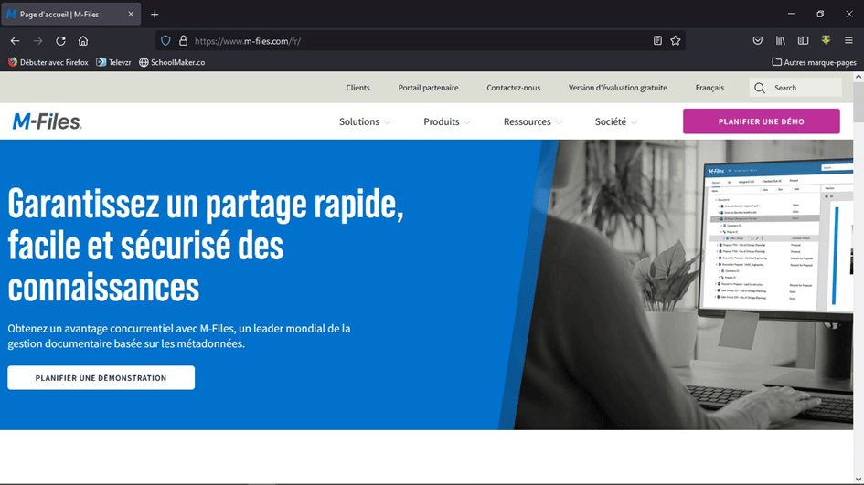The image size is (864, 485).
Task: Open the tracking protection shield icon
Action: (x=165, y=41)
